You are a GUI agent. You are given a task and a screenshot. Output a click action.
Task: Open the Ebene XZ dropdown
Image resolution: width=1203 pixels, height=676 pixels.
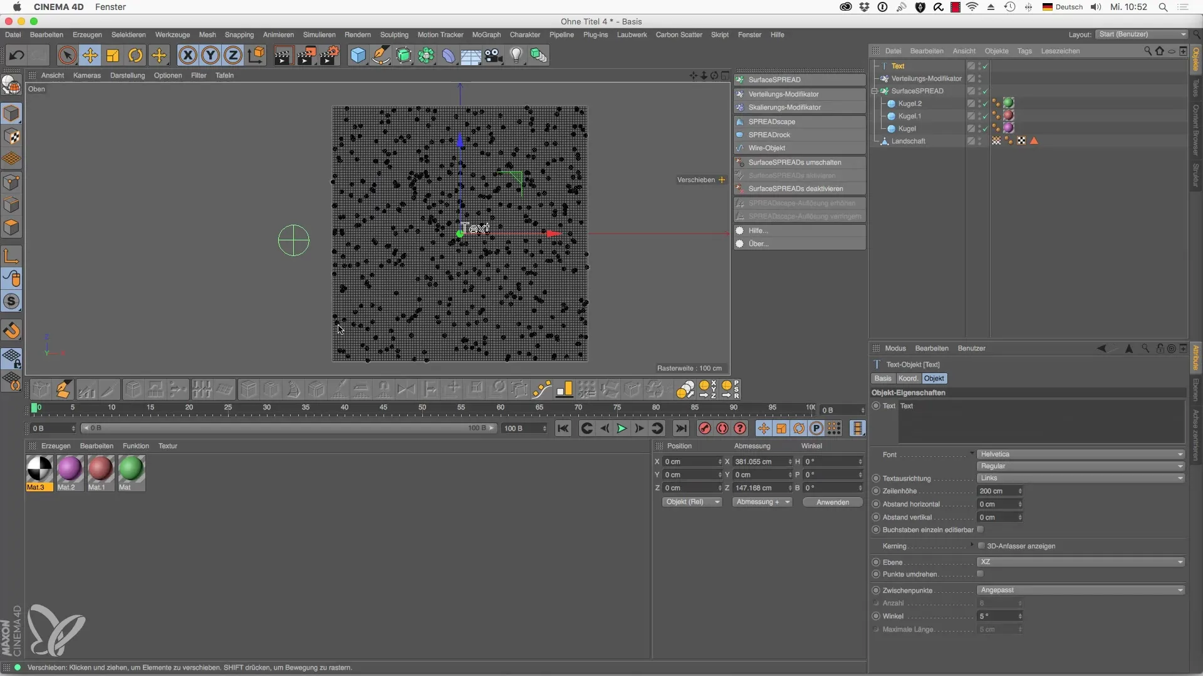pos(1081,562)
